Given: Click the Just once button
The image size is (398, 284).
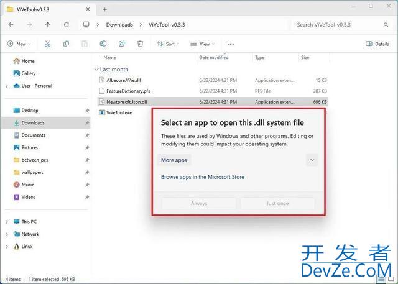Looking at the screenshot, I should point(277,203).
